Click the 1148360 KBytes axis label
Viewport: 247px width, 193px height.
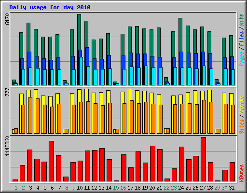click(7, 146)
